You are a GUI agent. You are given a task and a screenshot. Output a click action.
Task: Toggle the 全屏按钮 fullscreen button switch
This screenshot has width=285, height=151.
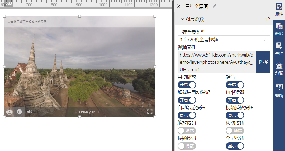pyautogui.click(x=235, y=146)
